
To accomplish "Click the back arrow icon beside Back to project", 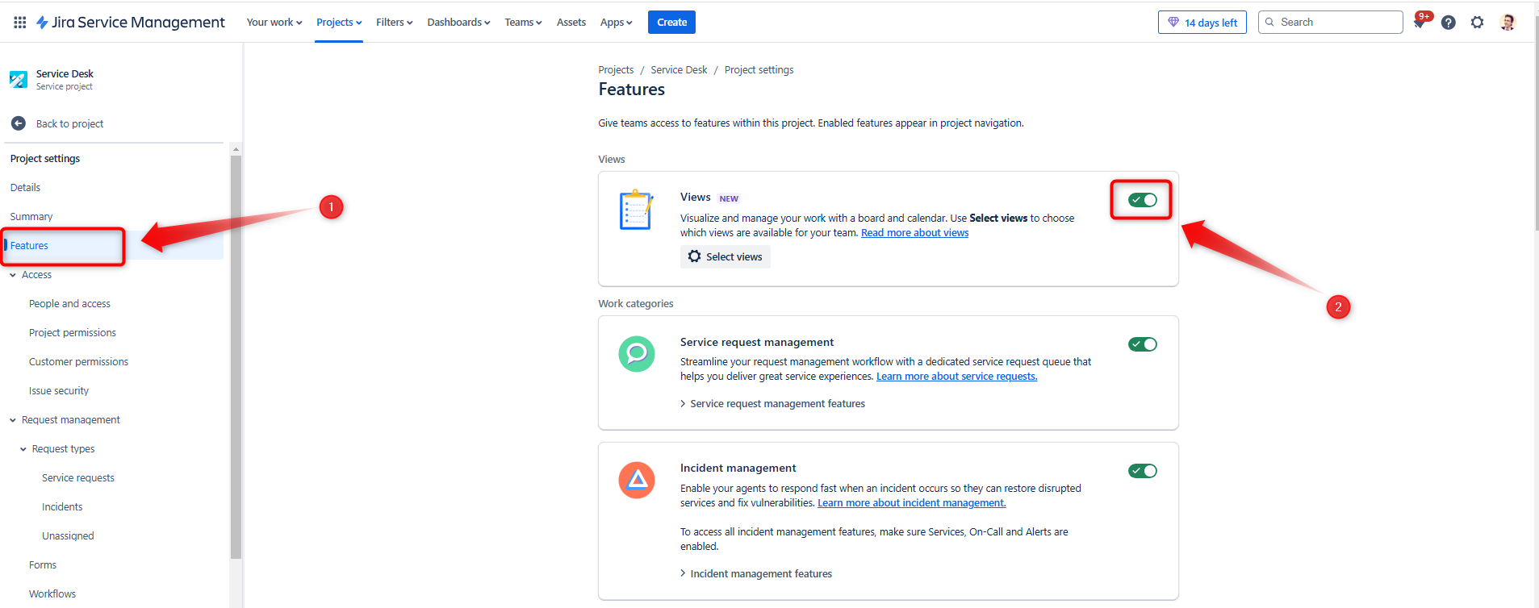I will pos(19,123).
